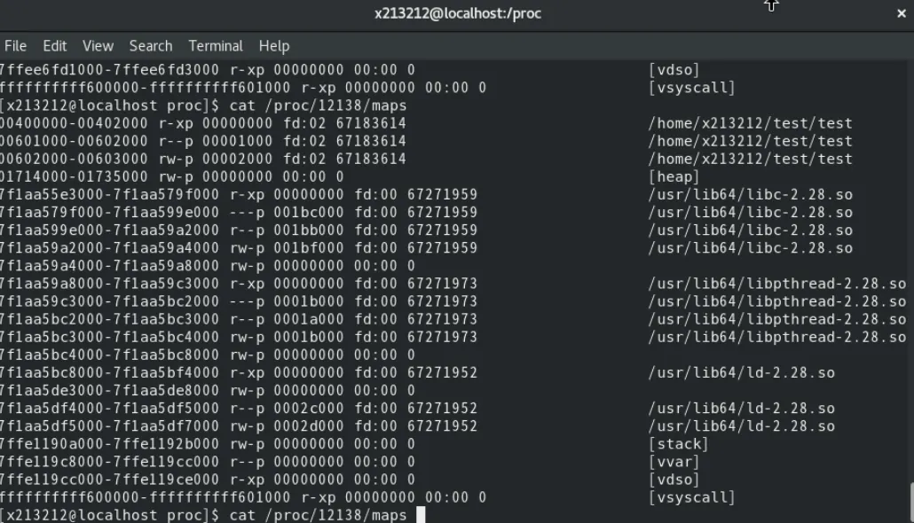Click the bottom cat /proc/12138/maps command text

coord(318,515)
